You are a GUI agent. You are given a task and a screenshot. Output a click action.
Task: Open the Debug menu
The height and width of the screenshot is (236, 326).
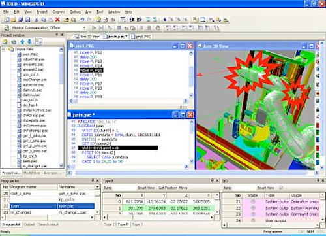(75, 12)
